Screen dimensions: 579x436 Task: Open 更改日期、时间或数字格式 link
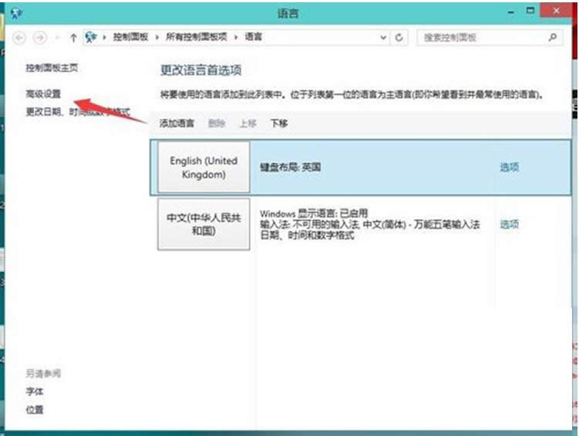pos(78,112)
